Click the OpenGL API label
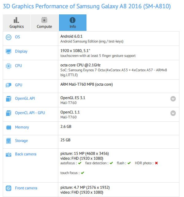 (x=25, y=98)
